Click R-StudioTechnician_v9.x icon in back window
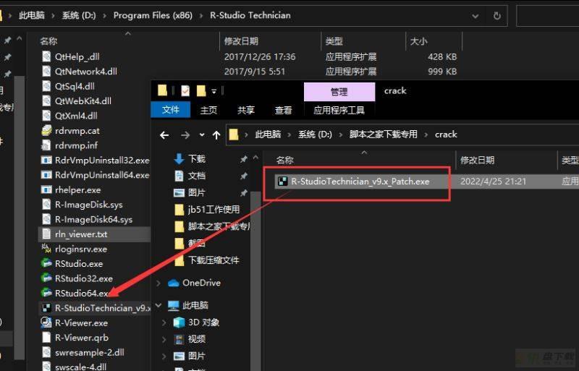 point(46,308)
